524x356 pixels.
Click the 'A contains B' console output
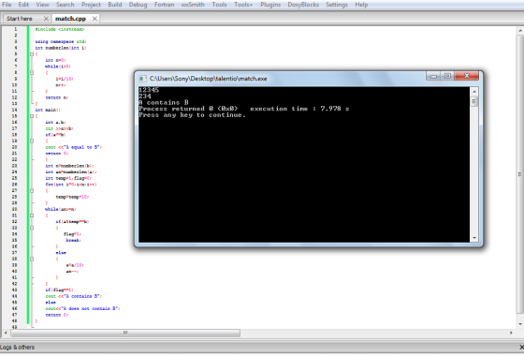pos(164,102)
